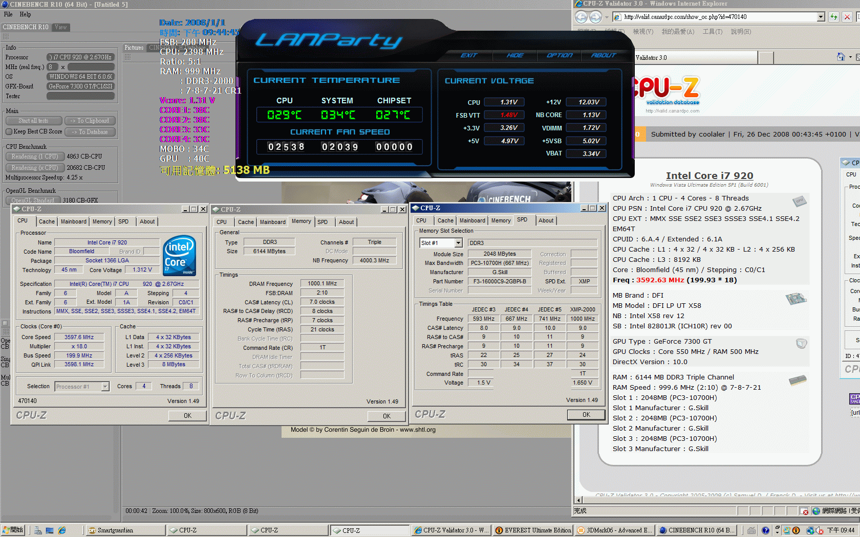Click the network connection tray icon

coord(810,530)
